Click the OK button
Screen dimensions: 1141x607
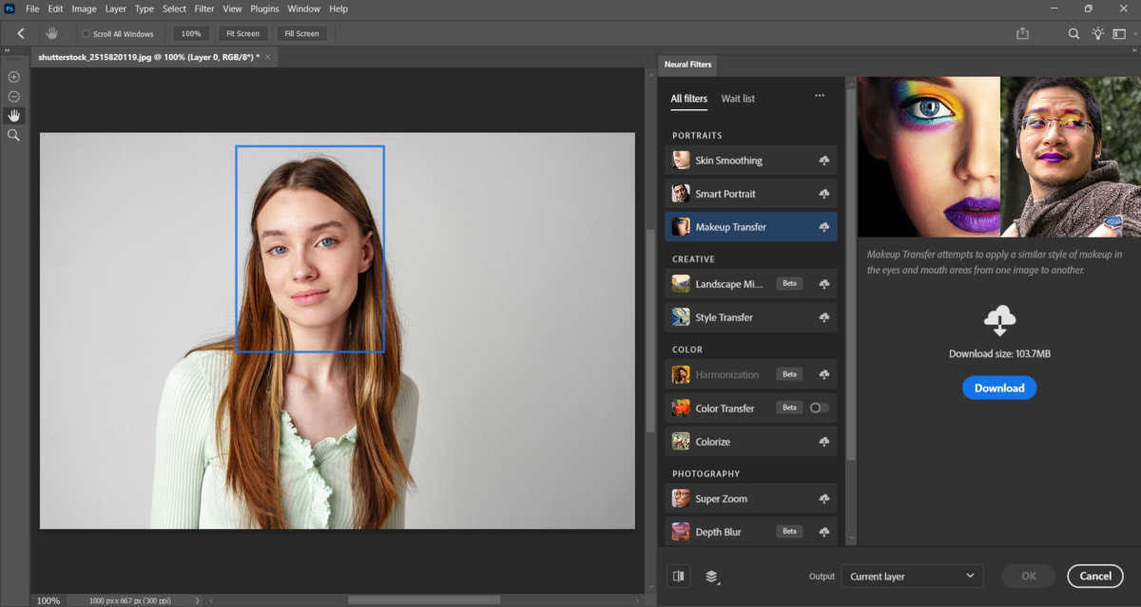[1028, 576]
